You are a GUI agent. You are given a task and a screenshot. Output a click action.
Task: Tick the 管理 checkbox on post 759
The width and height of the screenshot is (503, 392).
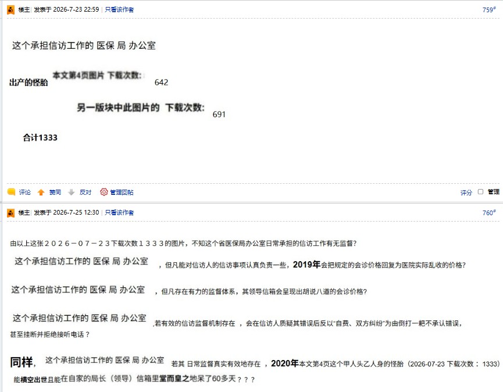coord(480,191)
